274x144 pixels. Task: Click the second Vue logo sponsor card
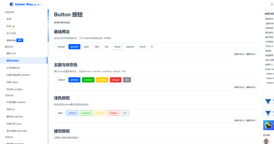(269, 114)
